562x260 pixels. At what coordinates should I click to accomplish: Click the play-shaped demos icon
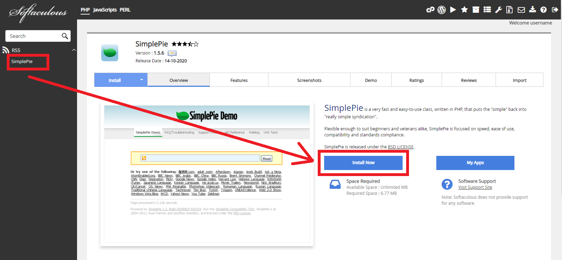point(453,10)
